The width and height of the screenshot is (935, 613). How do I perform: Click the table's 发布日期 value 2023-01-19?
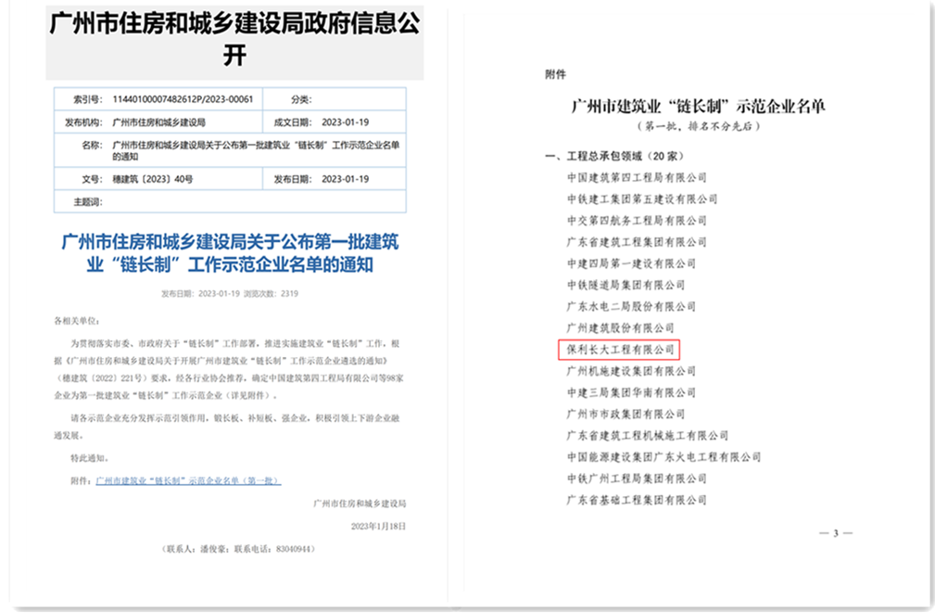[x=346, y=179]
